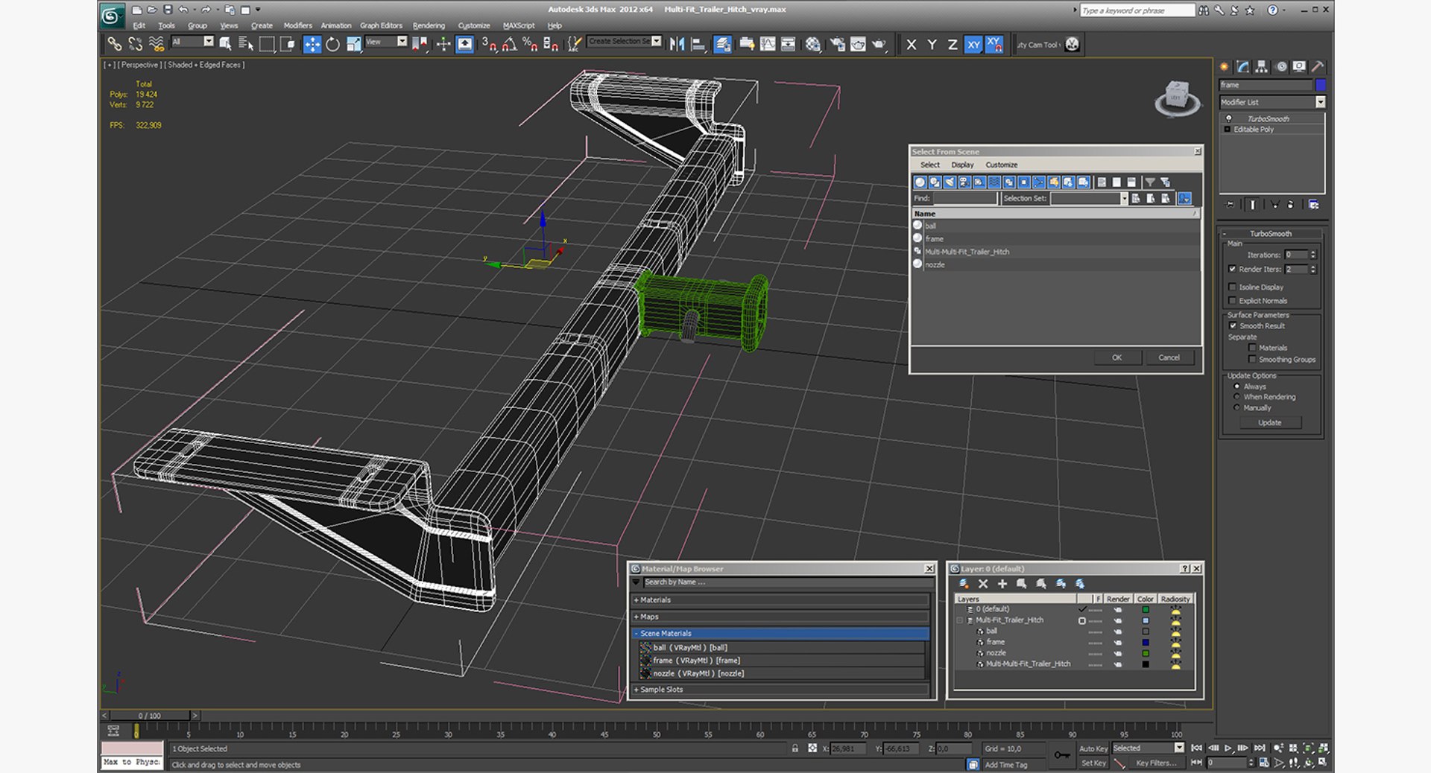Activate the Select and Scale tool
The width and height of the screenshot is (1431, 773).
point(353,44)
